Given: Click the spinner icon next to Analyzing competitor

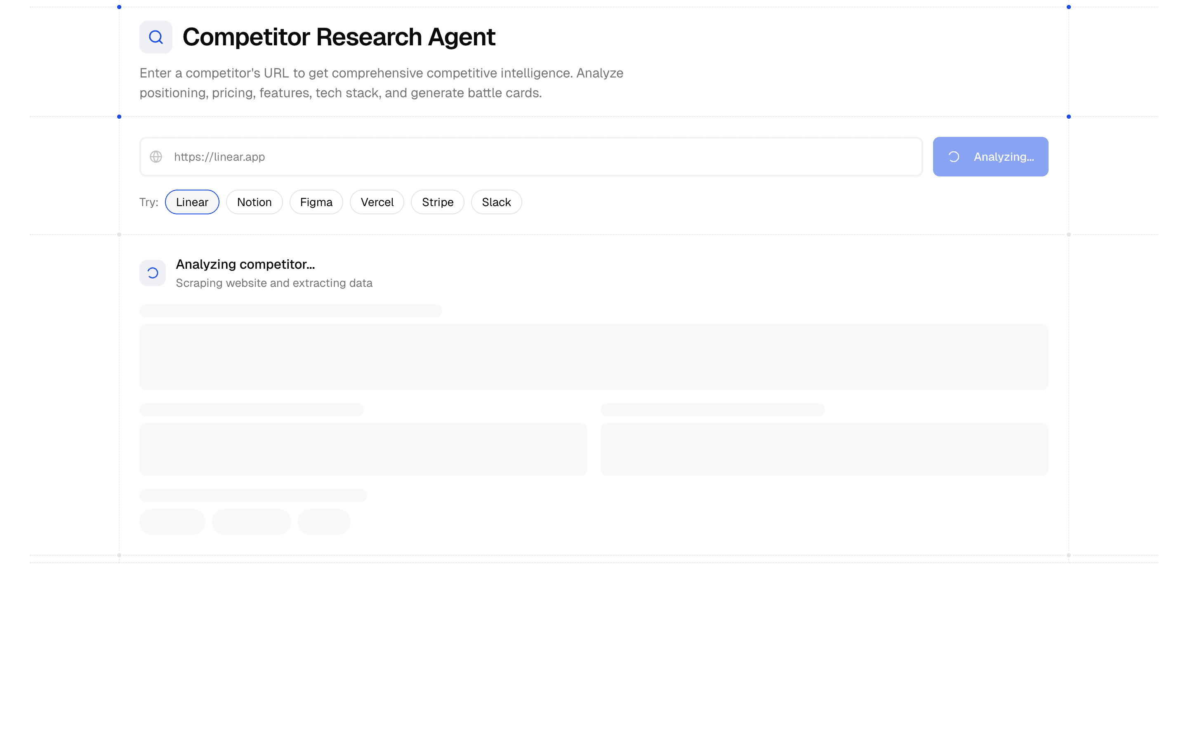Looking at the screenshot, I should tap(152, 272).
